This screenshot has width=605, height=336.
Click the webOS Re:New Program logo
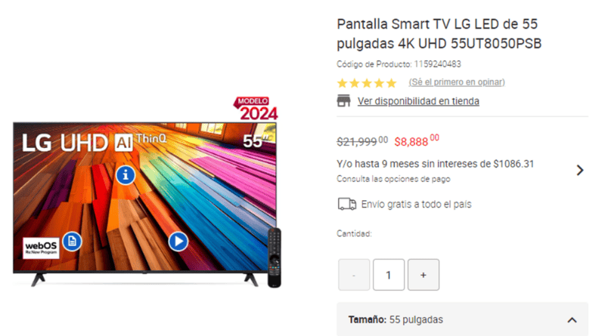coord(41,248)
